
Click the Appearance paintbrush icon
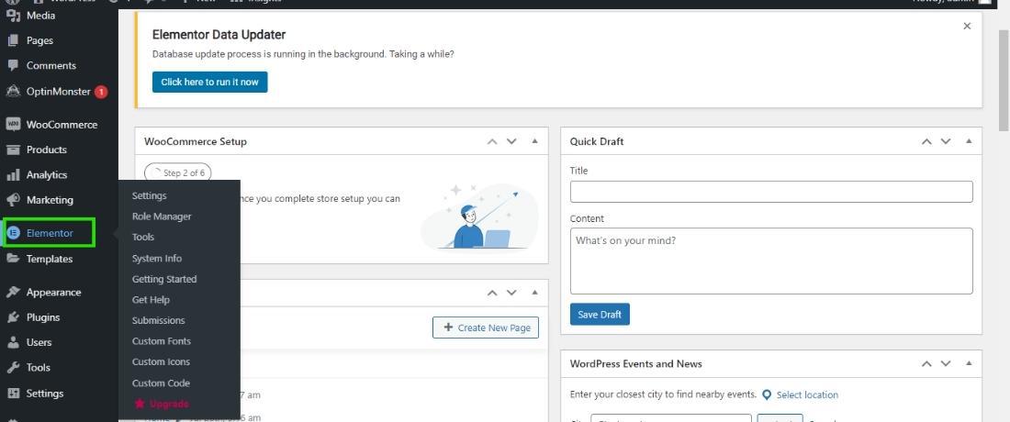click(13, 292)
